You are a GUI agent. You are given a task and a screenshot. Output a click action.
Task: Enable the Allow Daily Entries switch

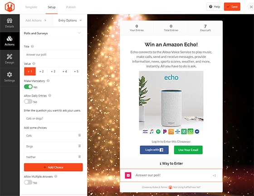click(x=28, y=102)
